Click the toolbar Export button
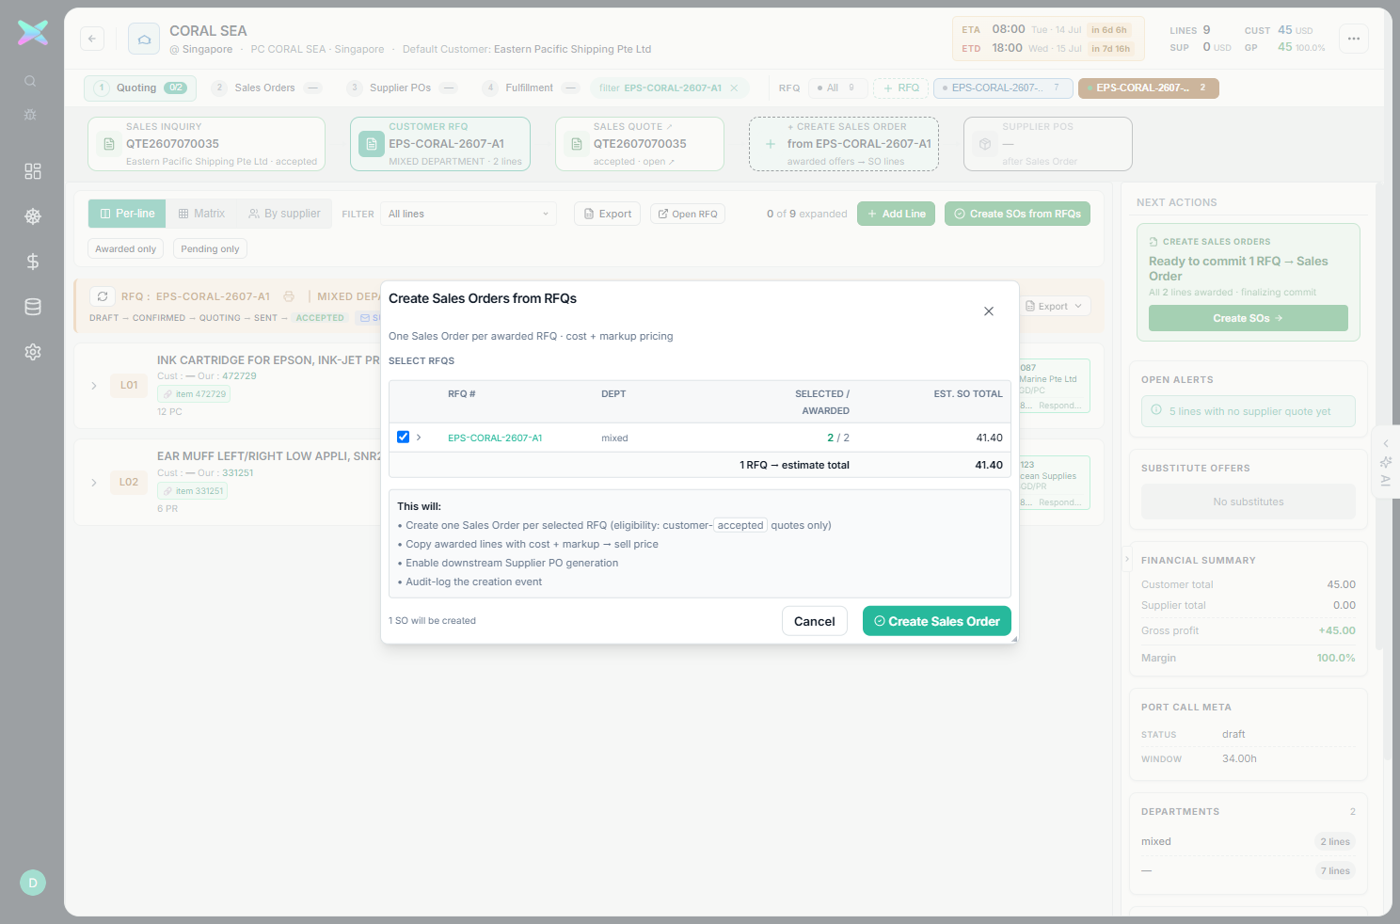 point(607,214)
